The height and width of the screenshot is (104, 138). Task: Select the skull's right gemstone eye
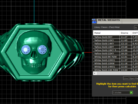(42, 50)
